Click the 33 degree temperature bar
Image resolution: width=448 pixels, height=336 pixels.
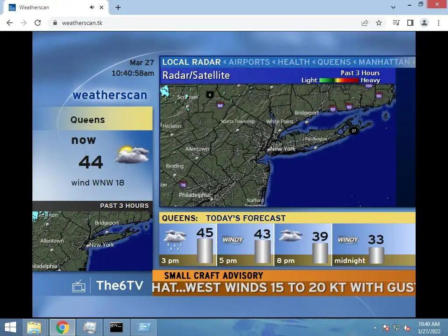click(x=377, y=255)
